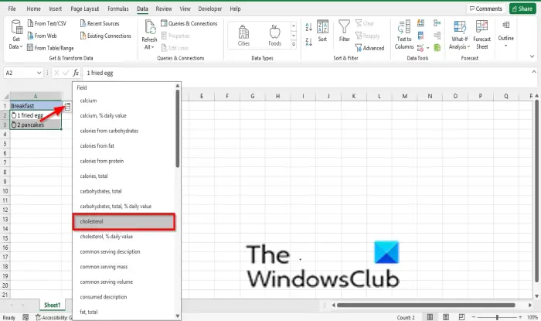Screen dimensions: 541x321
Task: Switch to Page Break Preview
Action: tap(461, 317)
